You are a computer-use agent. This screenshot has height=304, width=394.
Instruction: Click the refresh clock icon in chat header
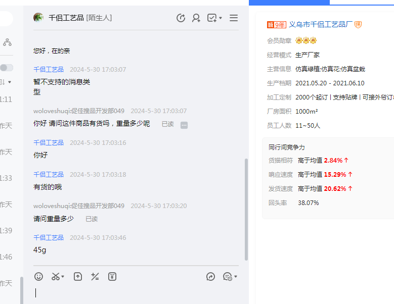point(181,18)
